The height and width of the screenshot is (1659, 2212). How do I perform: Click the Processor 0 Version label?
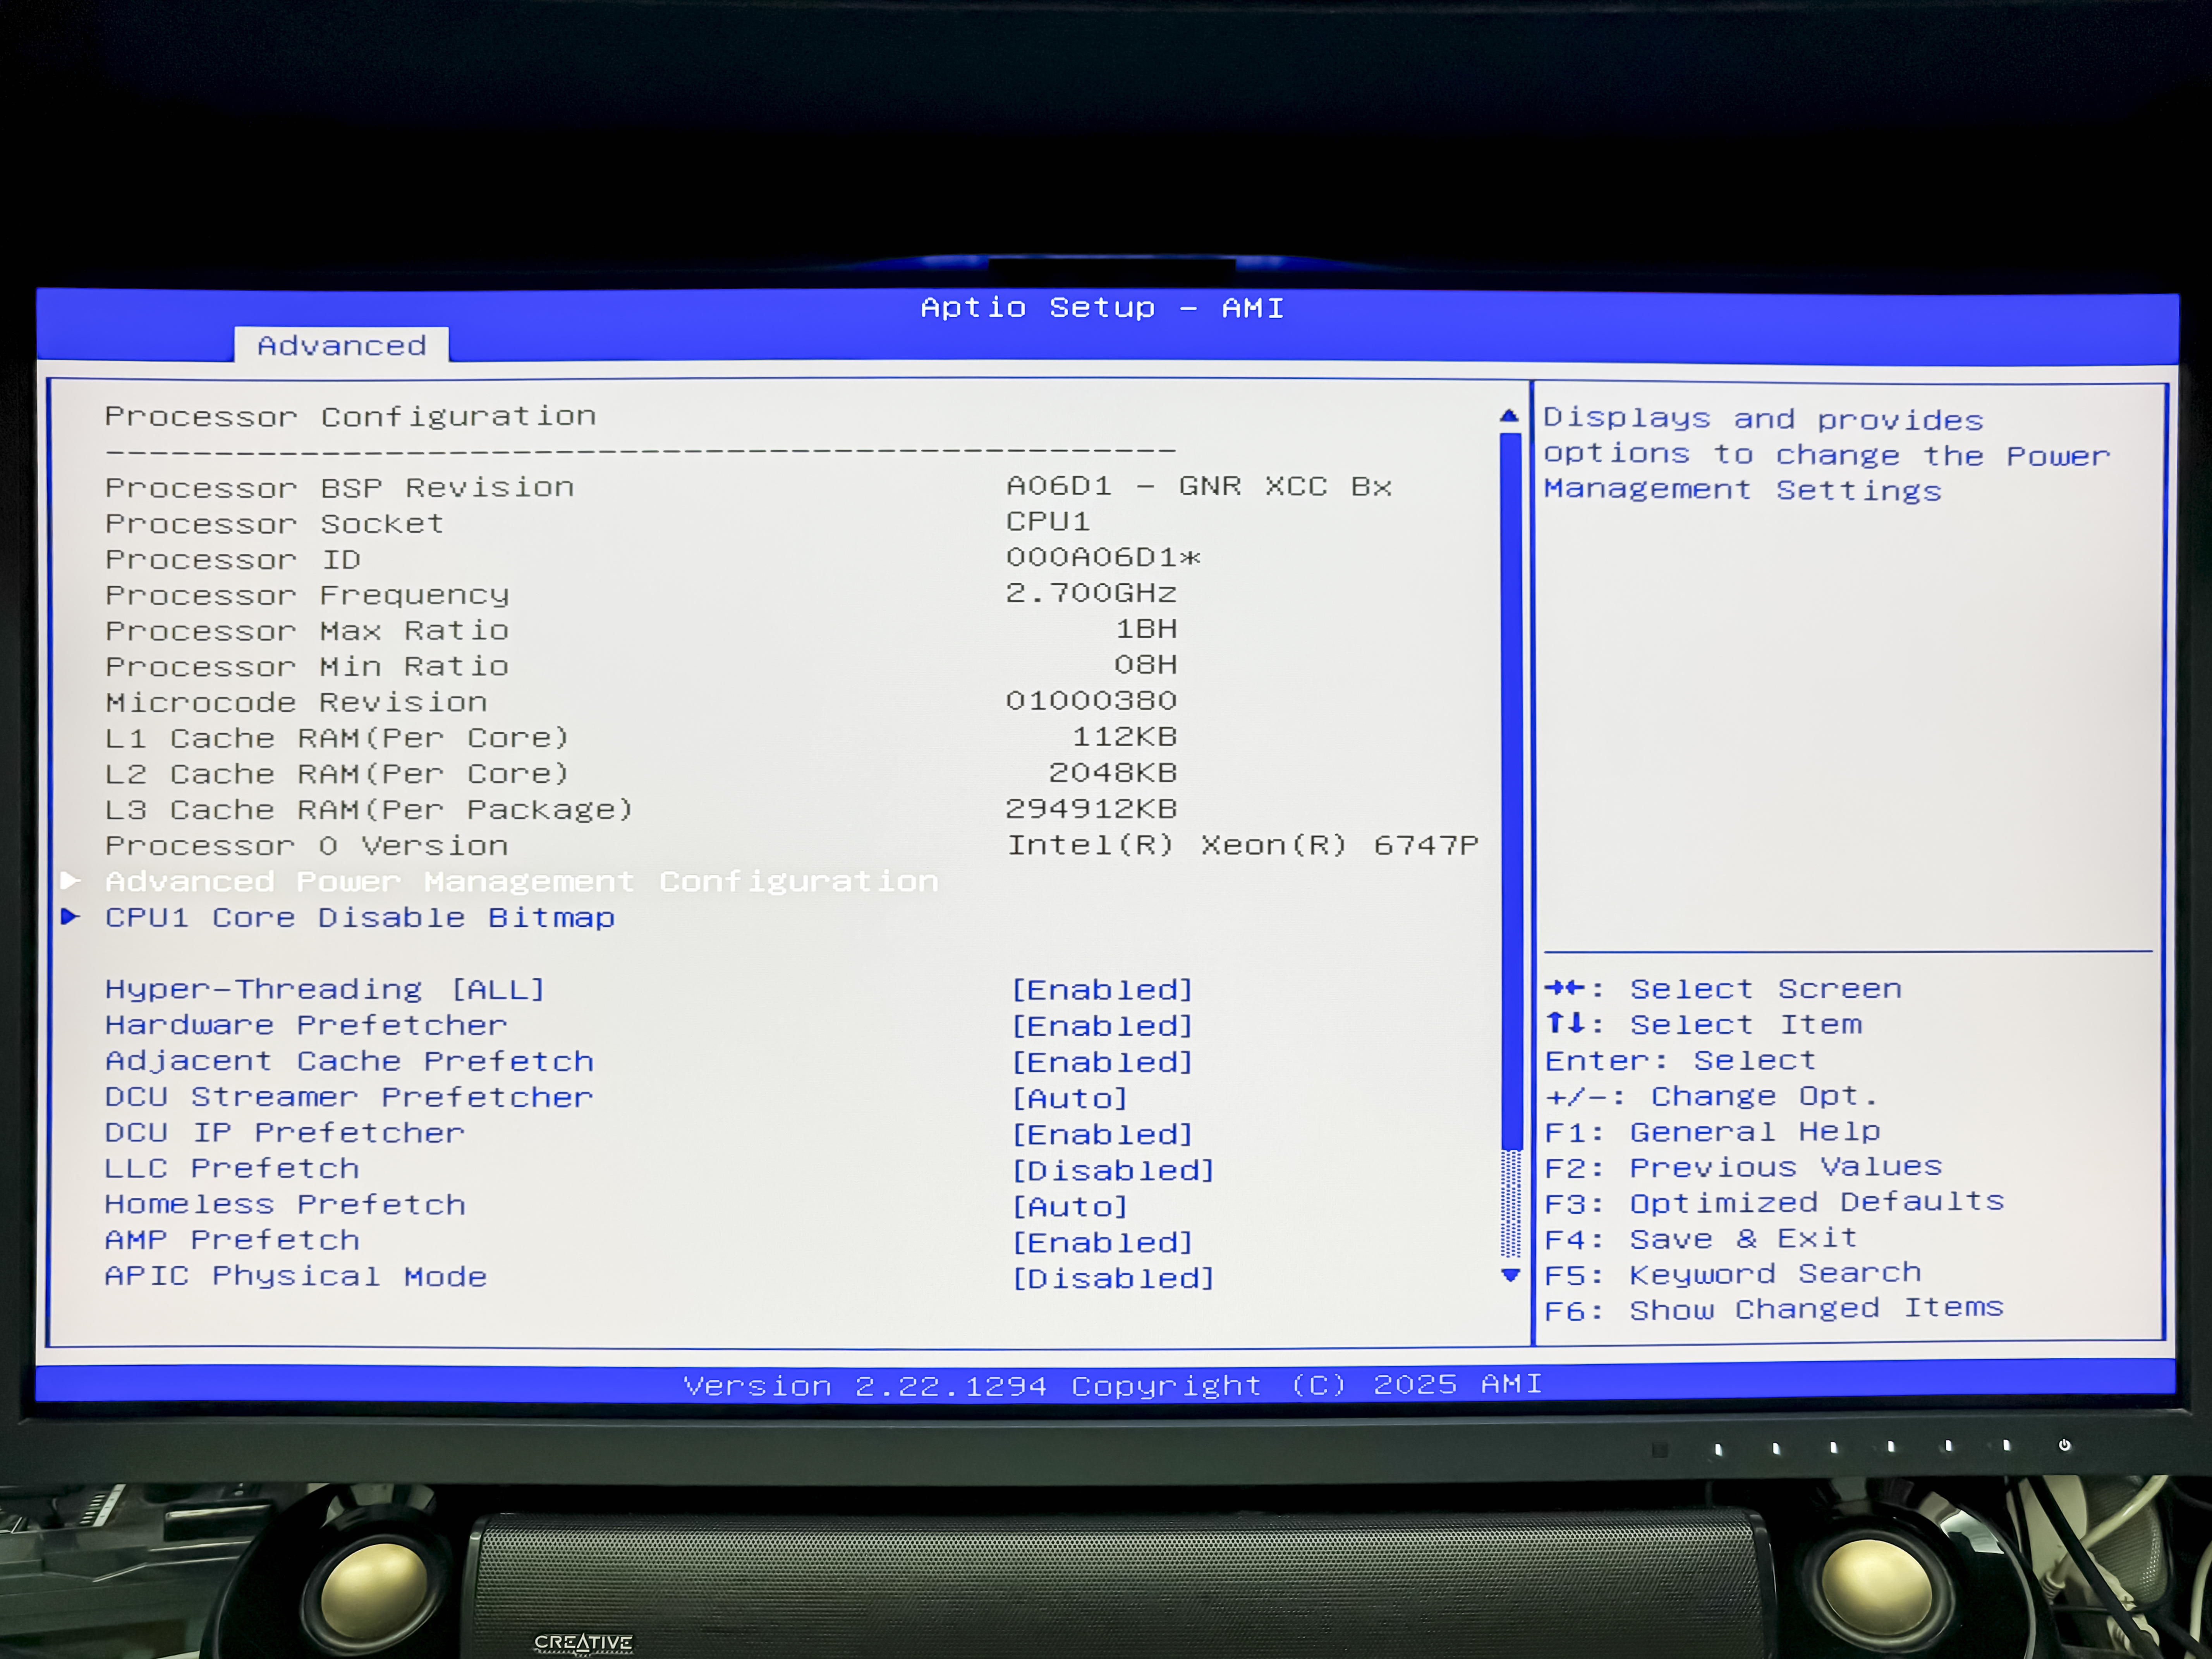pyautogui.click(x=307, y=846)
